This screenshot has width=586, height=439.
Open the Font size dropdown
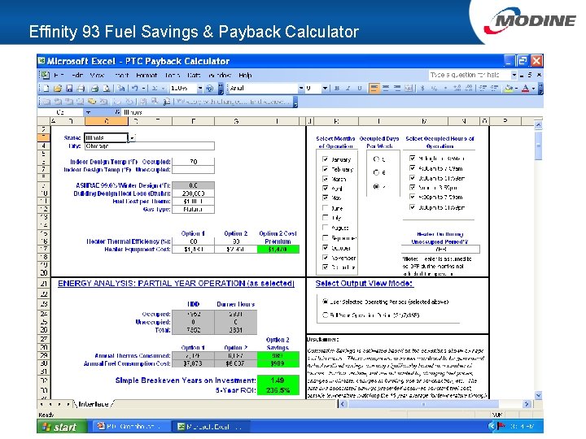(x=325, y=89)
